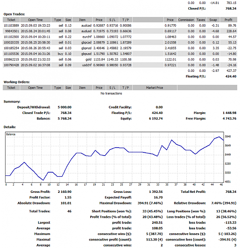
Task: Click the No transactions text
Action: point(111,93)
